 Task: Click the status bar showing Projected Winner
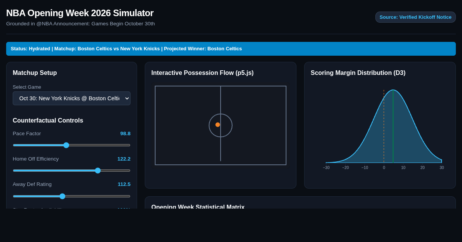pyautogui.click(x=231, y=49)
